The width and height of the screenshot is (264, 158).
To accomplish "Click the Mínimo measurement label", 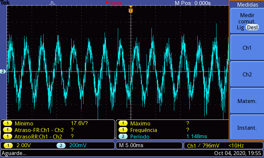I will (x=24, y=123).
